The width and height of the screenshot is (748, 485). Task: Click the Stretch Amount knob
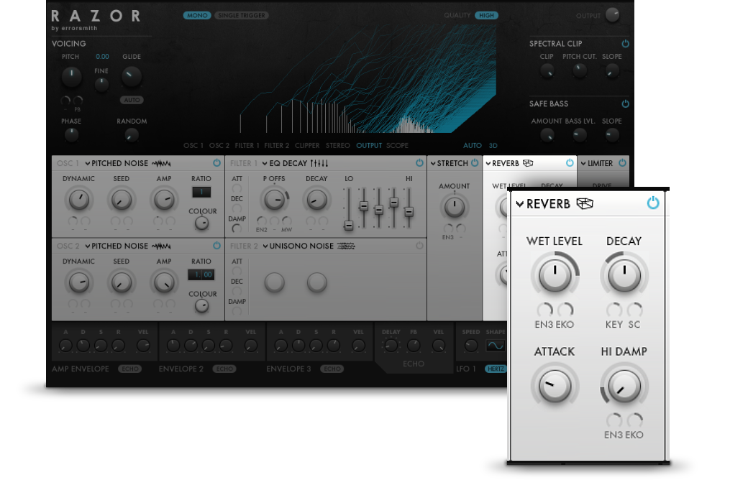(454, 207)
